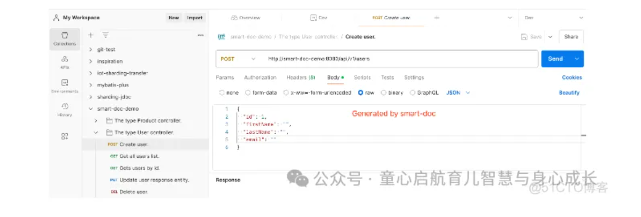This screenshot has width=641, height=217.
Task: Click the folder icon of User controller
Action: 109,133
